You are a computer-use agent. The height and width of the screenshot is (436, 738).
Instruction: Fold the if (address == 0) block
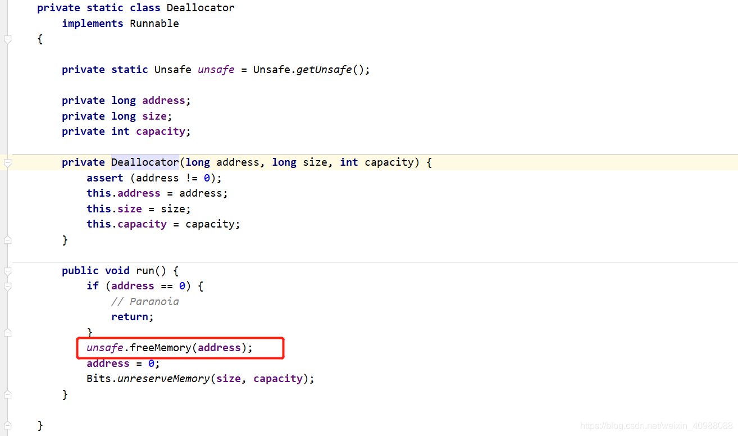pos(7,287)
